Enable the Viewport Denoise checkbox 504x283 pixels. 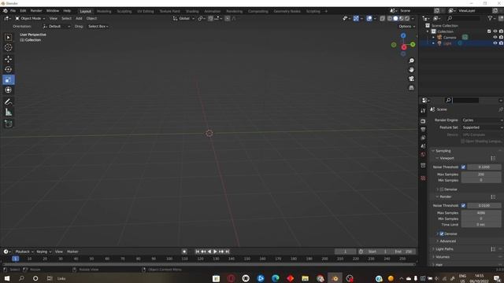click(442, 189)
